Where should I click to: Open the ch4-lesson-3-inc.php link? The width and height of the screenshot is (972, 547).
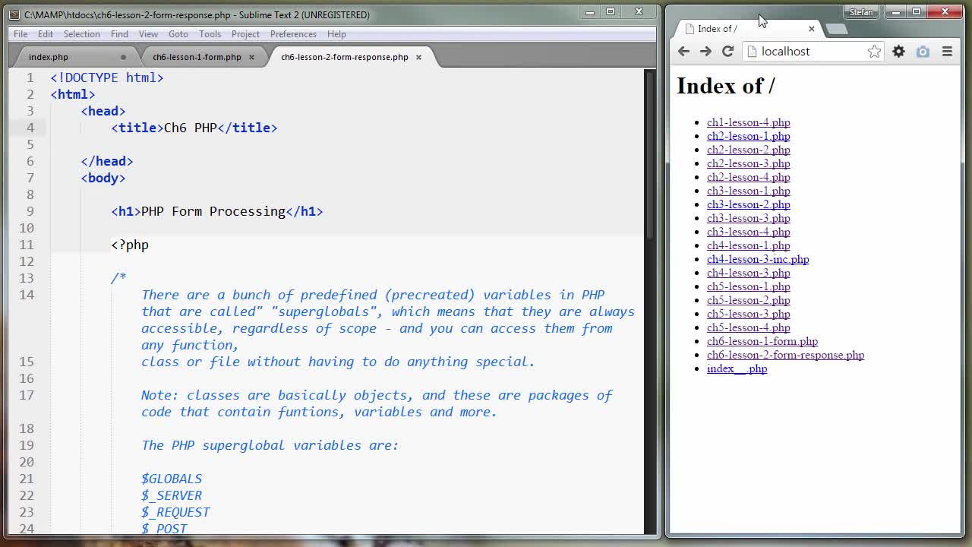tap(758, 259)
